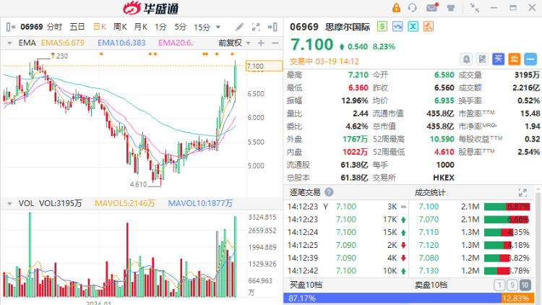
Task: Click the EMA10:6.383 indicator label
Action: (121, 43)
